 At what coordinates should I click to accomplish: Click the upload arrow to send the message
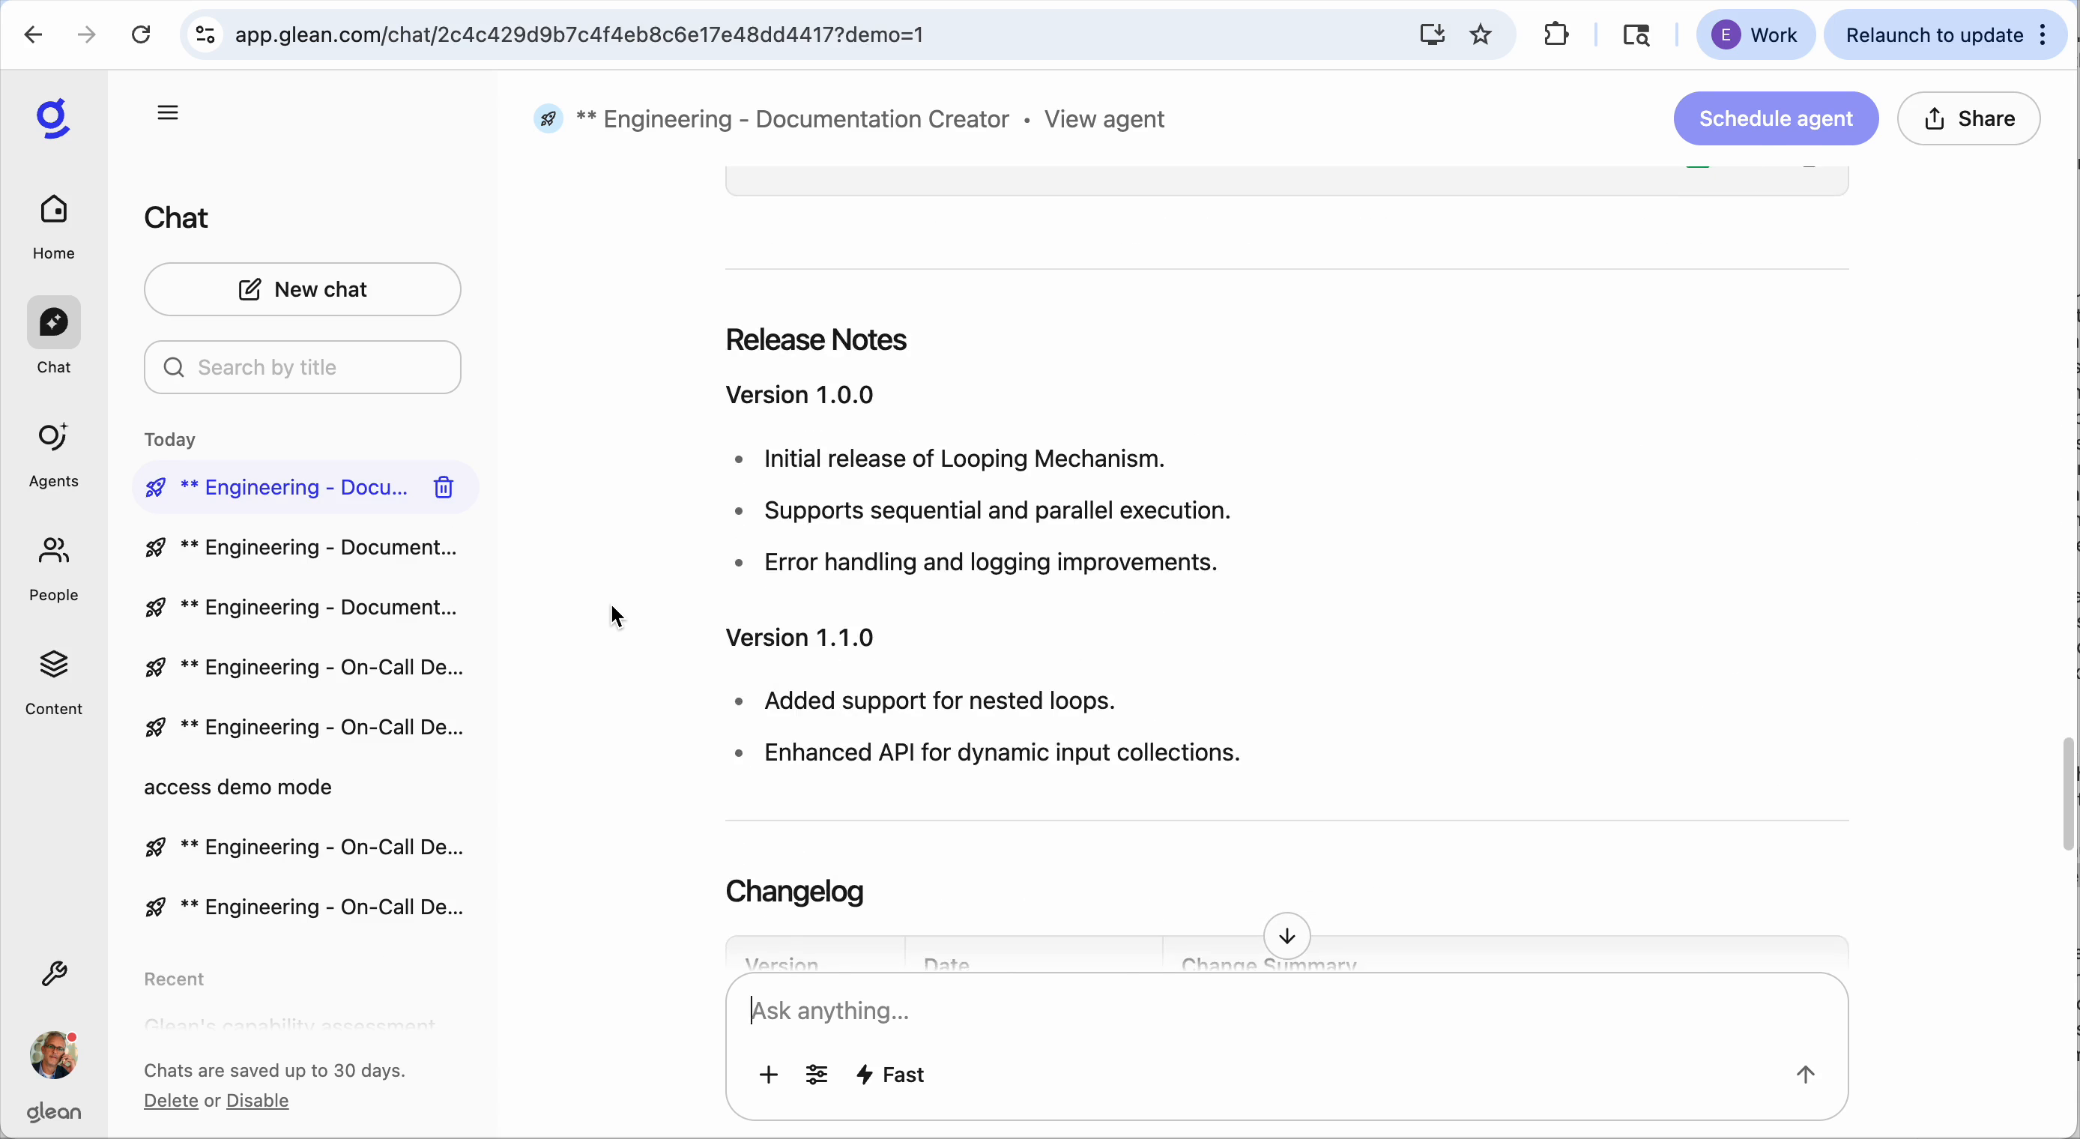coord(1806,1075)
